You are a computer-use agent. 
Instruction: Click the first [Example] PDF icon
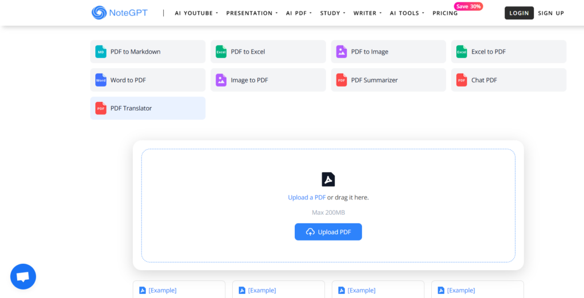click(x=142, y=290)
